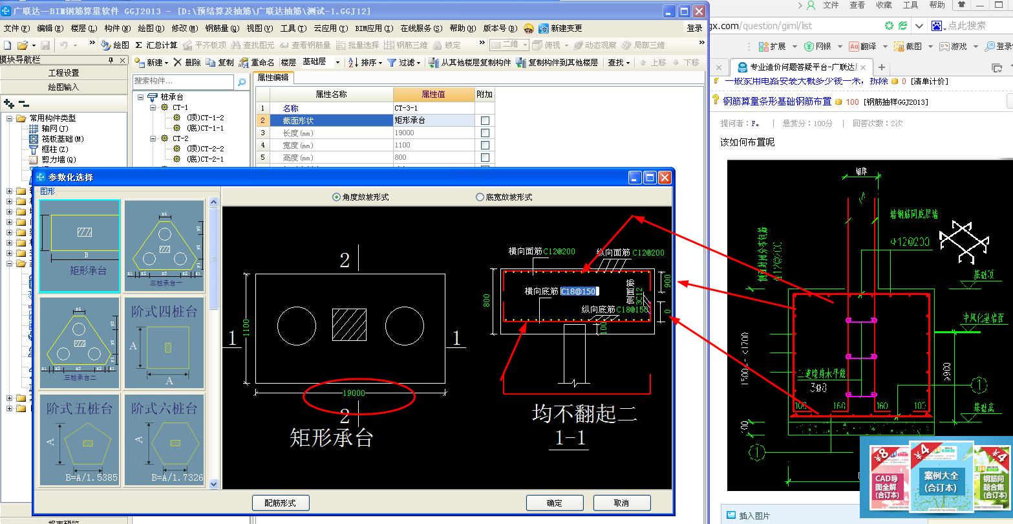Click the search magnifier beside 搜索构件

point(242,82)
